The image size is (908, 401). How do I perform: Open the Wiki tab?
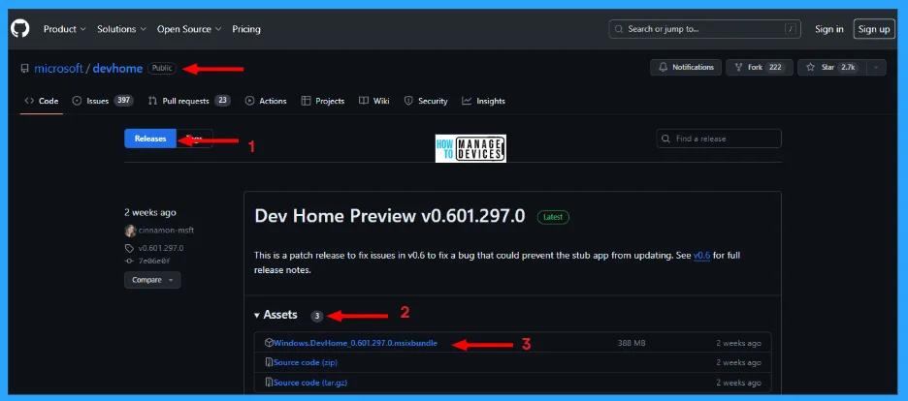click(x=374, y=101)
